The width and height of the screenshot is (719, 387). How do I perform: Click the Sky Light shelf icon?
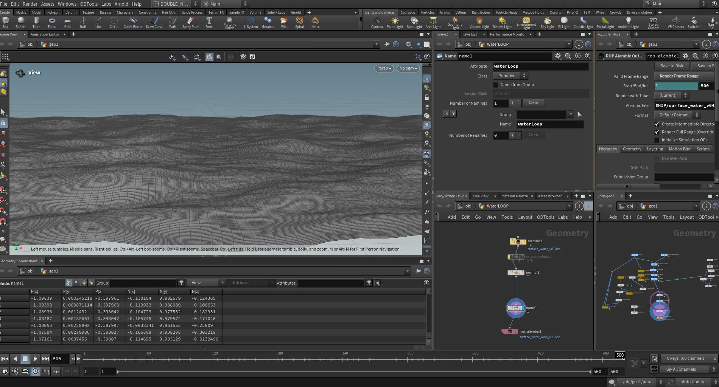point(547,22)
